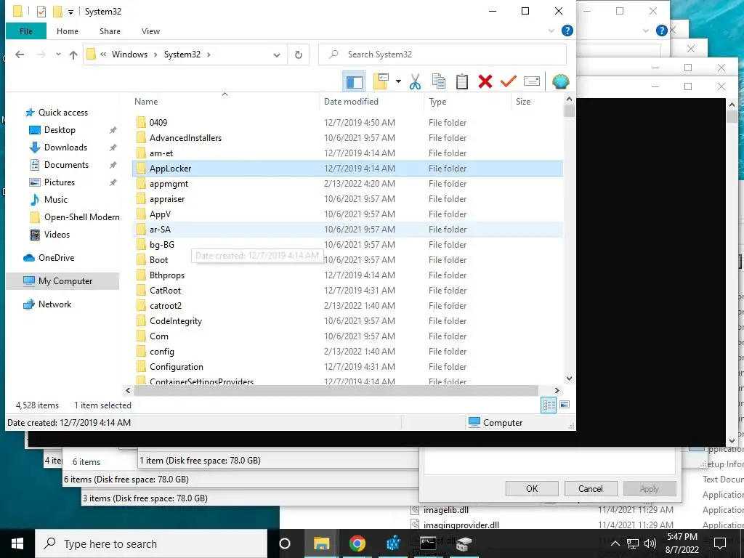Open File Explorer from the taskbar

tap(321, 543)
